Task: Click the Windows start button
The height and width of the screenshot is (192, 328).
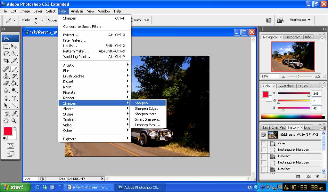Action: (15, 187)
